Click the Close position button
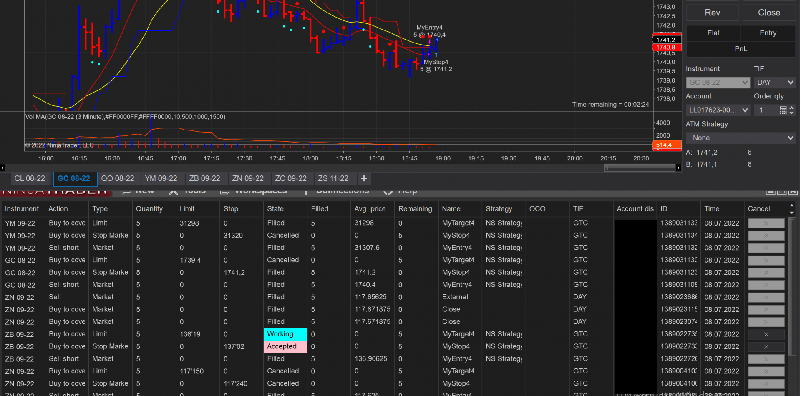The width and height of the screenshot is (801, 396). point(769,13)
